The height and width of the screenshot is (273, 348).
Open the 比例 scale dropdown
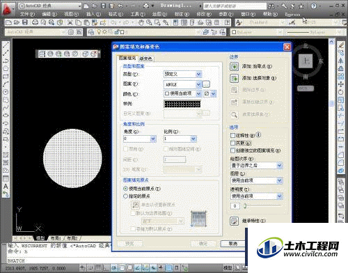193,139
